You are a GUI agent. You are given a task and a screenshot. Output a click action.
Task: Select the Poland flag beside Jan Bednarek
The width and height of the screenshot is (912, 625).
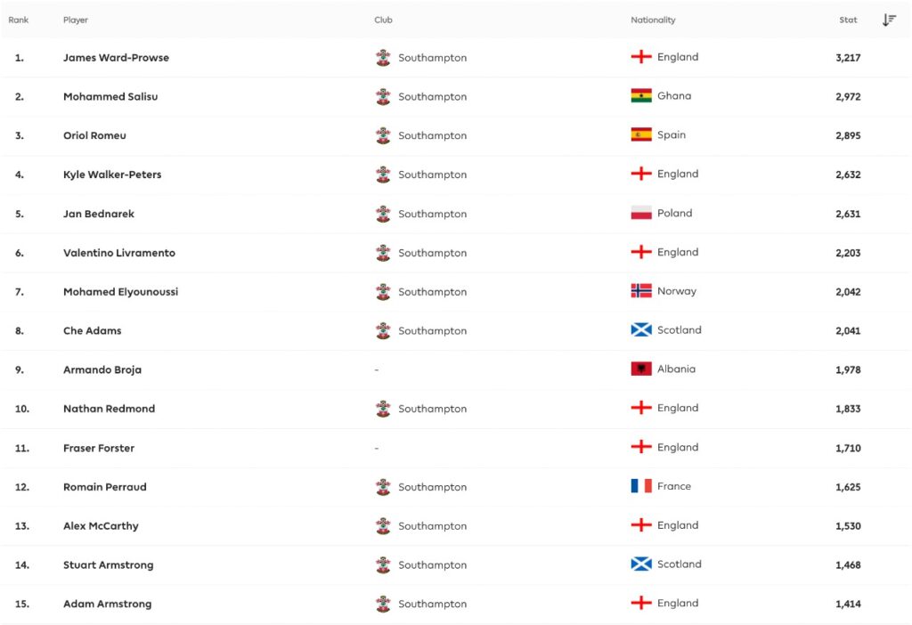641,213
